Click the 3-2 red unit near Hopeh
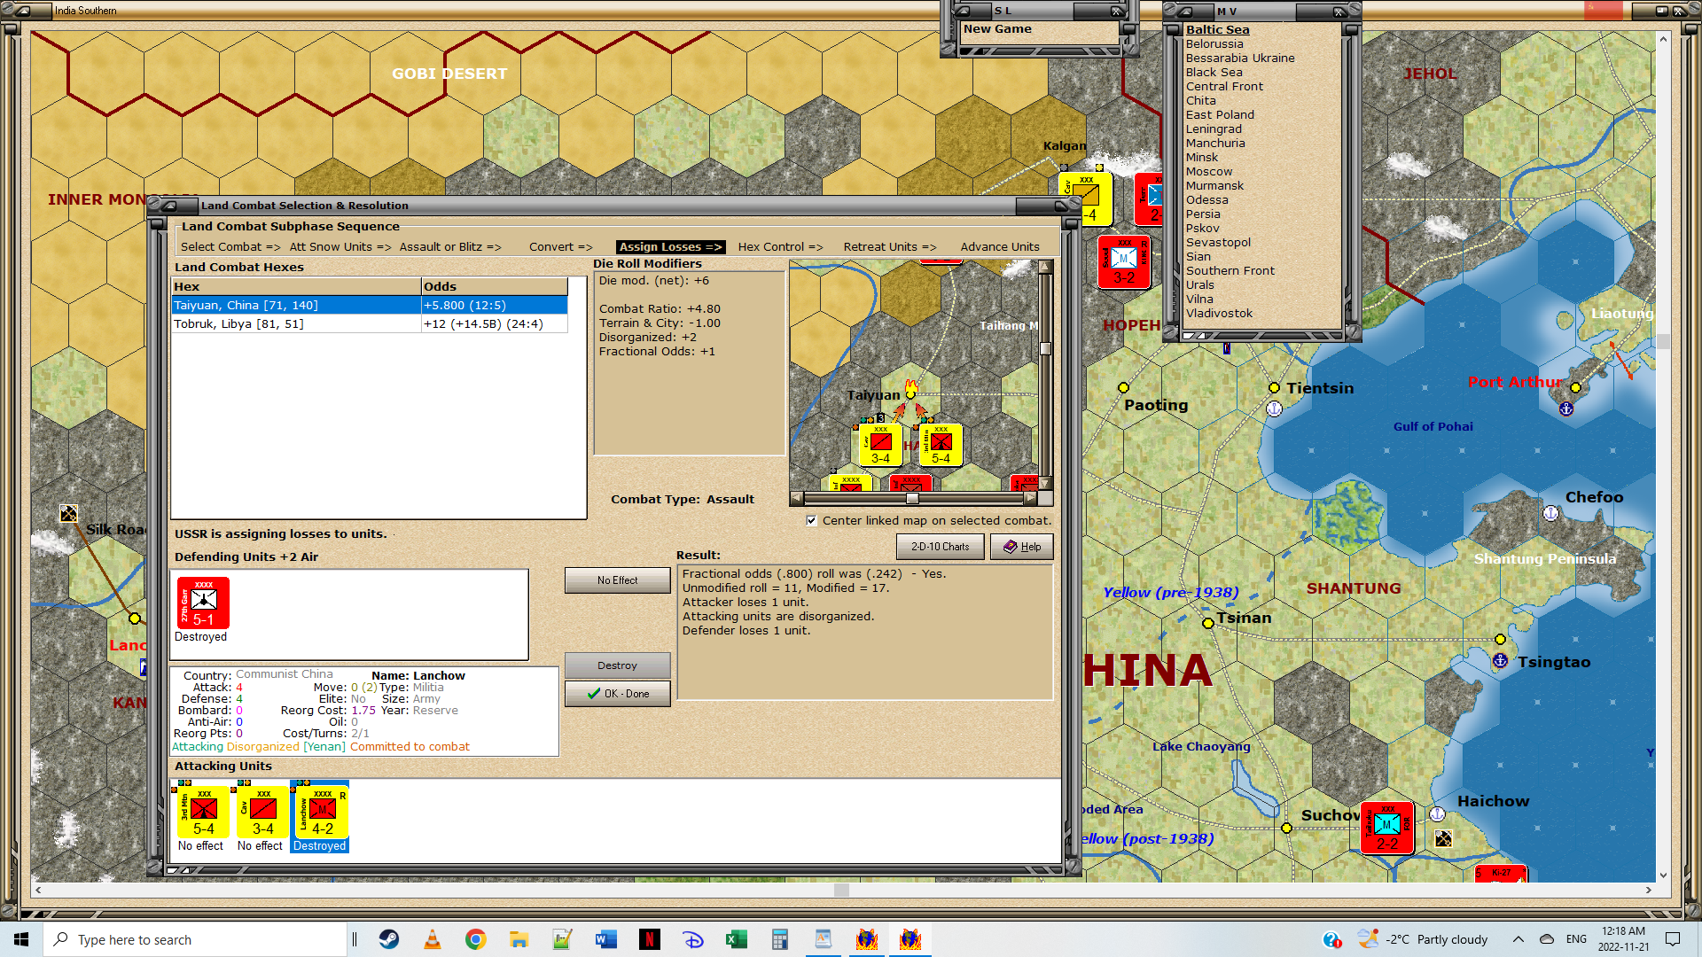 click(1123, 262)
